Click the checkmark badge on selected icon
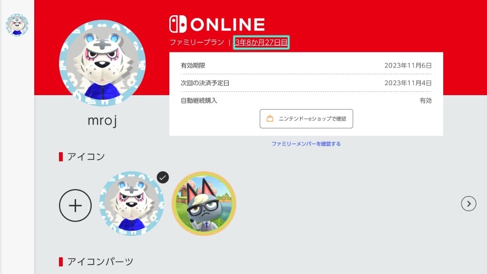Image resolution: width=487 pixels, height=274 pixels. [x=163, y=177]
